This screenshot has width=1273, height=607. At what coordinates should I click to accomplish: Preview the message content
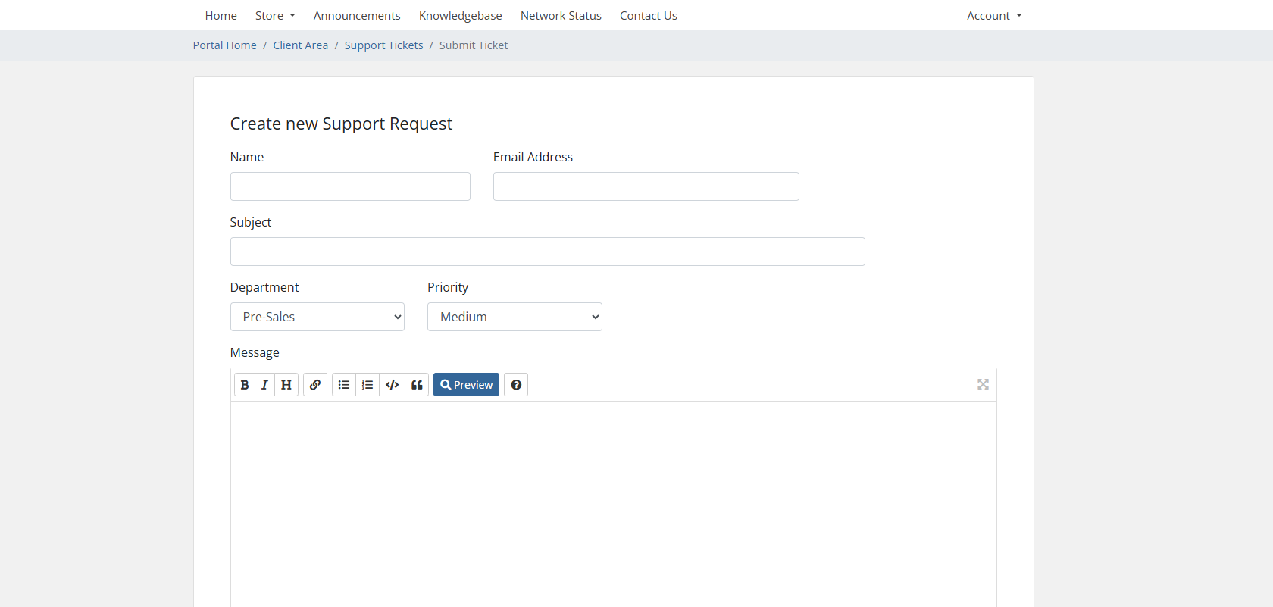466,385
